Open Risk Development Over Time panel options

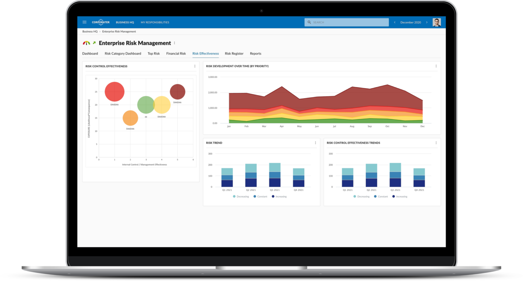pos(436,66)
